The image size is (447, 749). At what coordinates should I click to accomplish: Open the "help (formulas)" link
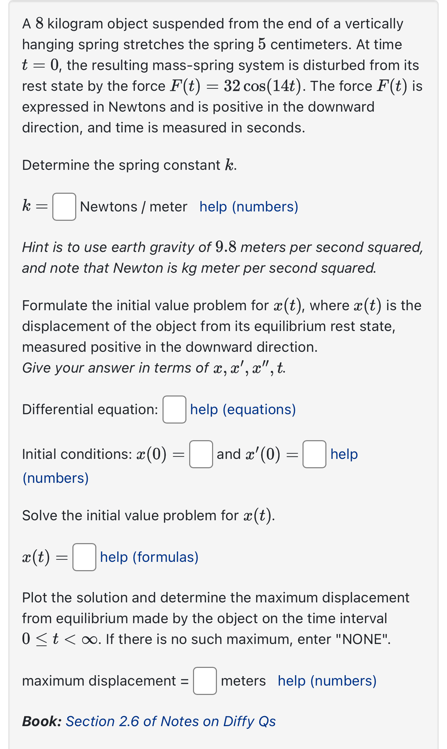click(148, 557)
